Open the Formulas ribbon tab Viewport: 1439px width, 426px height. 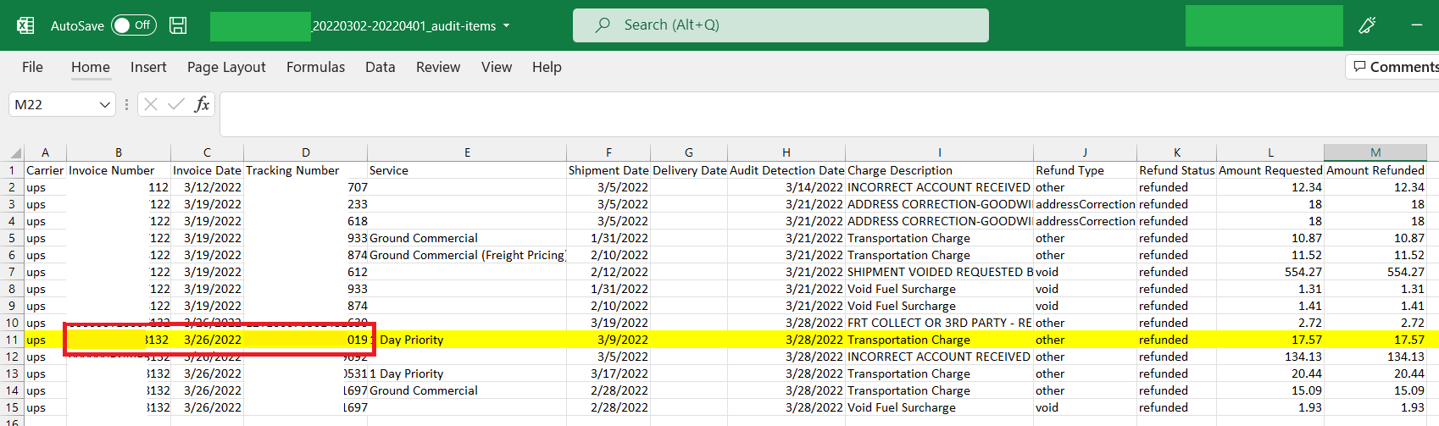(315, 67)
